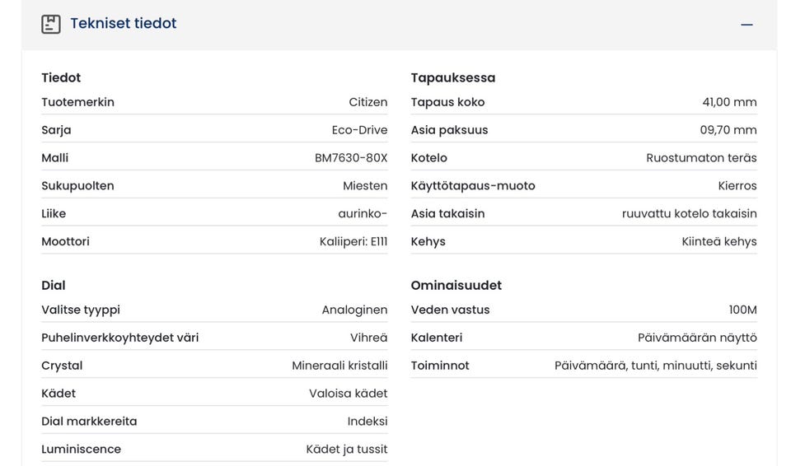Click the Toiminnot functions list value
The height and width of the screenshot is (466, 791).
(x=655, y=366)
